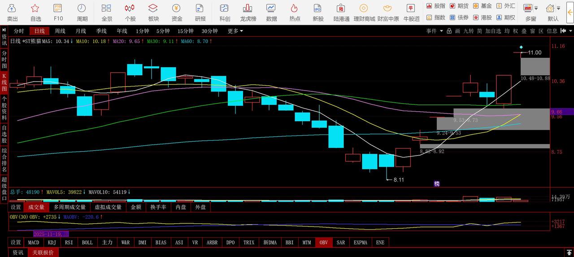The image size is (574, 257).
Task: Click the 加自选 add-to-watchlist button
Action: [493, 31]
